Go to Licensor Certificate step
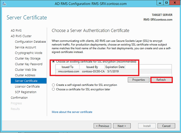The width and height of the screenshot is (181, 133). point(27,86)
